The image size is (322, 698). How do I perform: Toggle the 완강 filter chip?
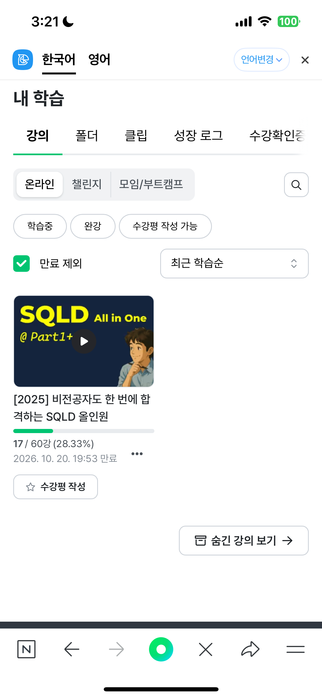93,226
